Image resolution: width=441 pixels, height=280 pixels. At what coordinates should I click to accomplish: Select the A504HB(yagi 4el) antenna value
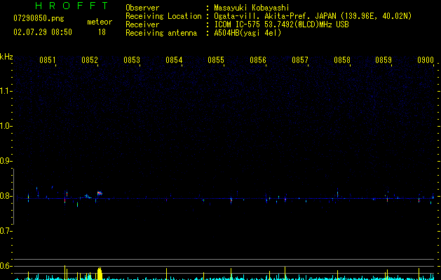tap(247, 33)
